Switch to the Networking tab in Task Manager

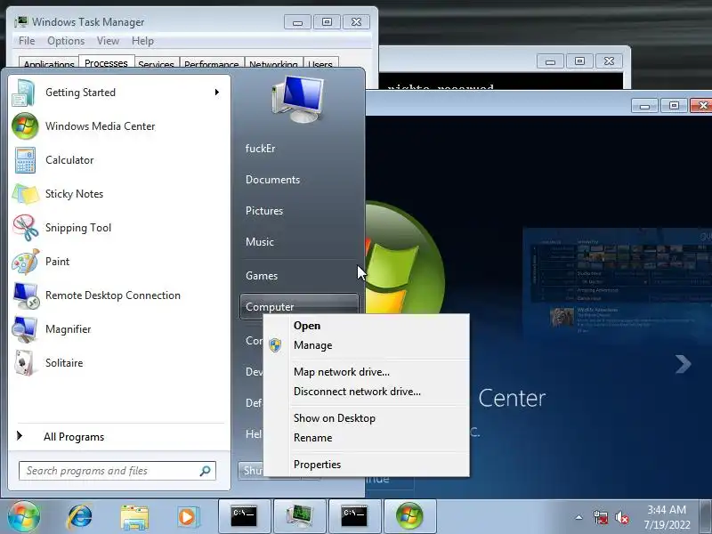coord(274,64)
